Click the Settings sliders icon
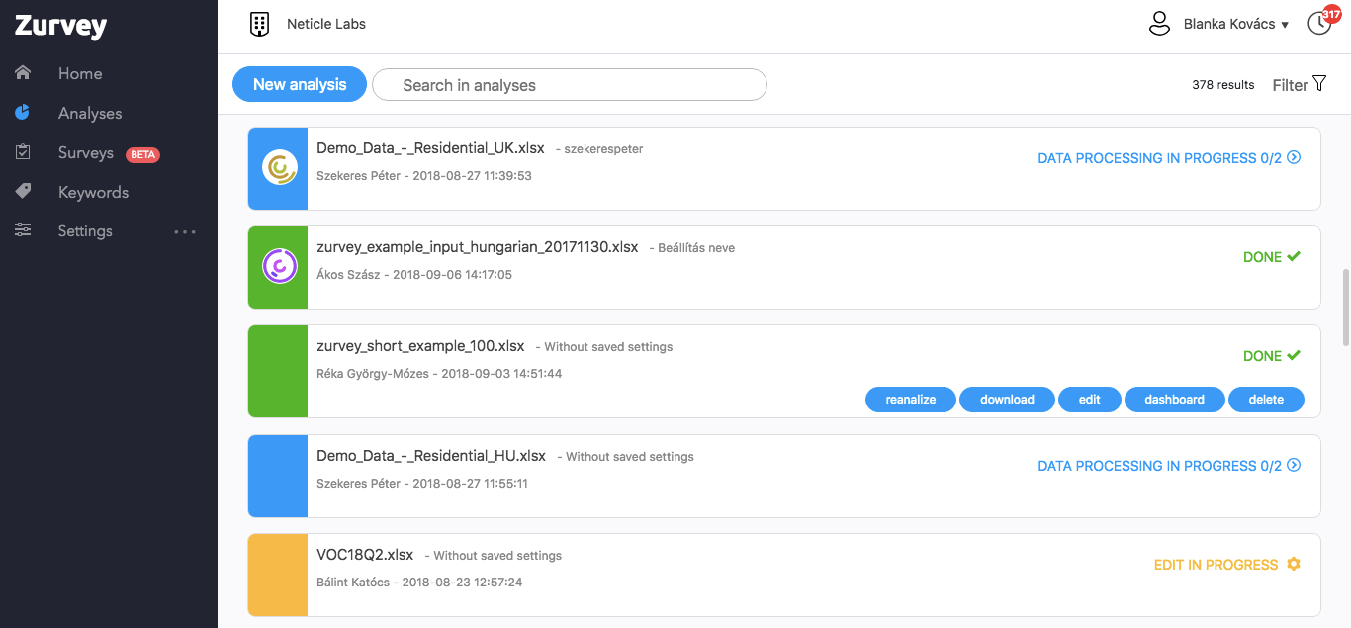The width and height of the screenshot is (1351, 628). coord(23,230)
